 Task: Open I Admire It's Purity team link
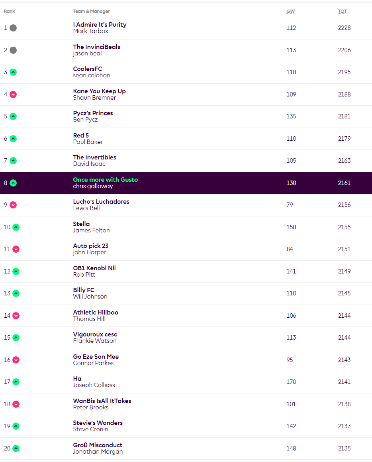click(100, 25)
